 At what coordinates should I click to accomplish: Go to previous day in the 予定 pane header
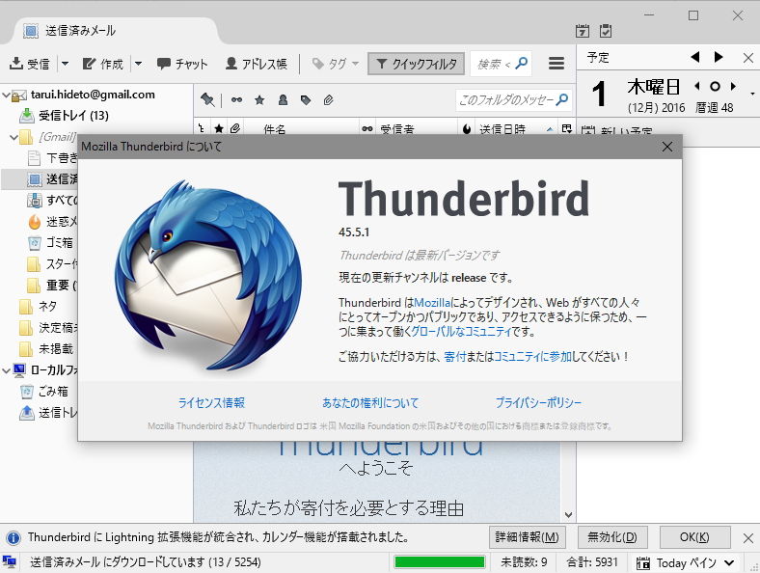(x=695, y=57)
